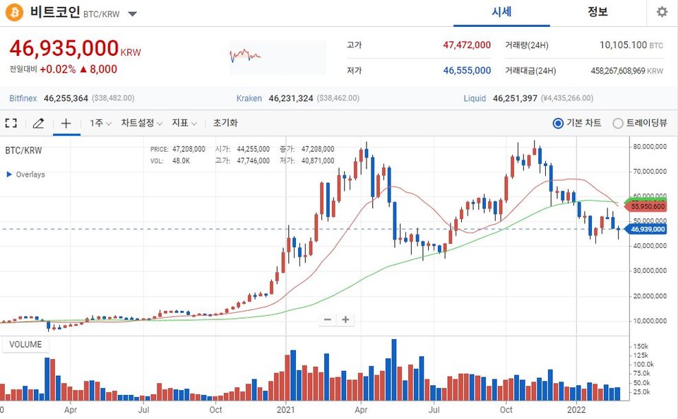678x419 pixels.
Task: Select the crosshair cursor tool
Action: [x=66, y=123]
